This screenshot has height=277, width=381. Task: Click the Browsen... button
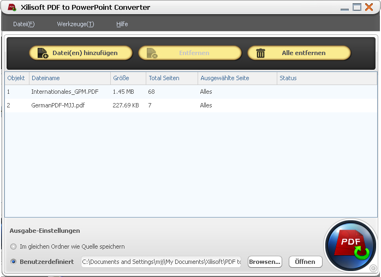pyautogui.click(x=265, y=262)
